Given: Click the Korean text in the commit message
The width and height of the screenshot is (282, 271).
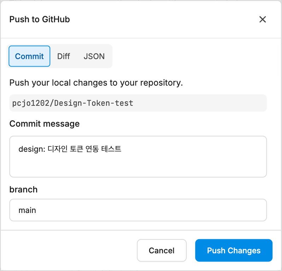Looking at the screenshot, I should point(84,149).
